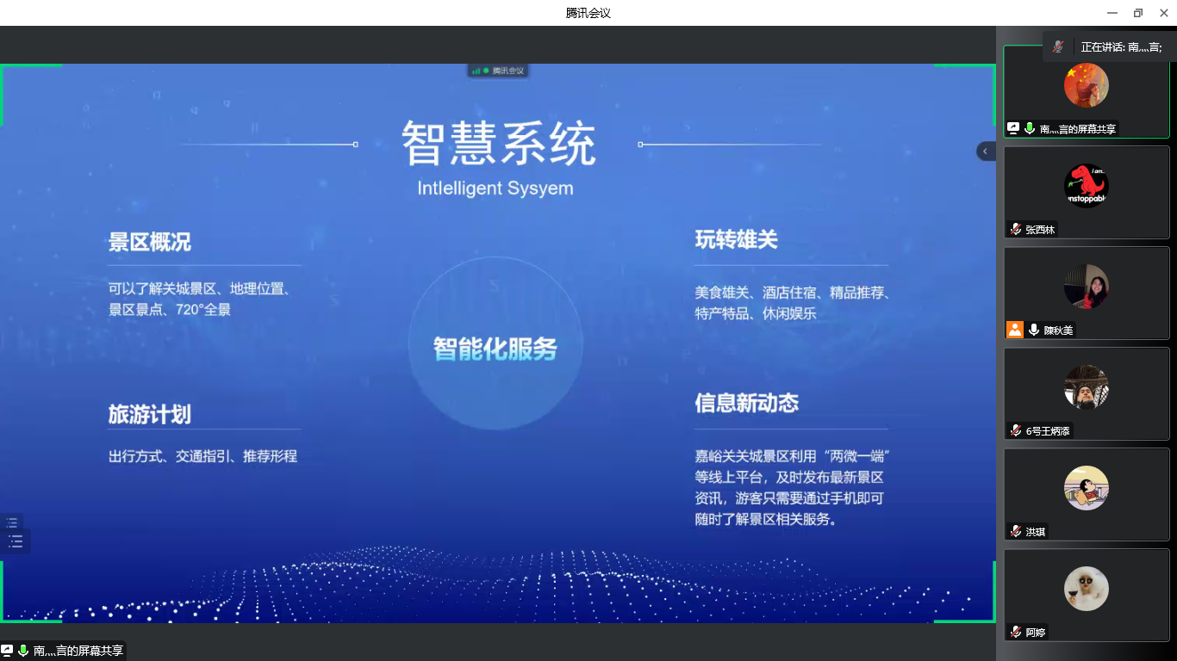
Task: Click the 南灬言的屏幕共享 label at bottom left
Action: (x=78, y=651)
